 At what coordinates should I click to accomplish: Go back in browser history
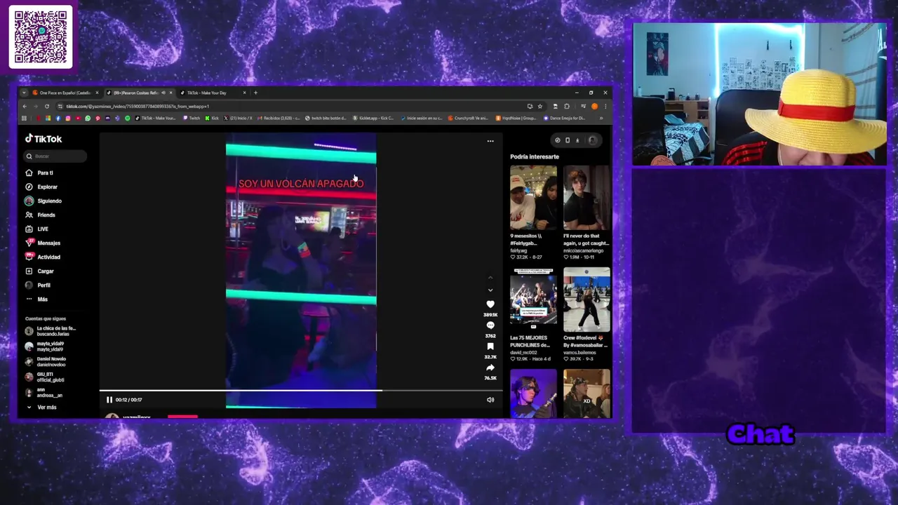tap(25, 107)
